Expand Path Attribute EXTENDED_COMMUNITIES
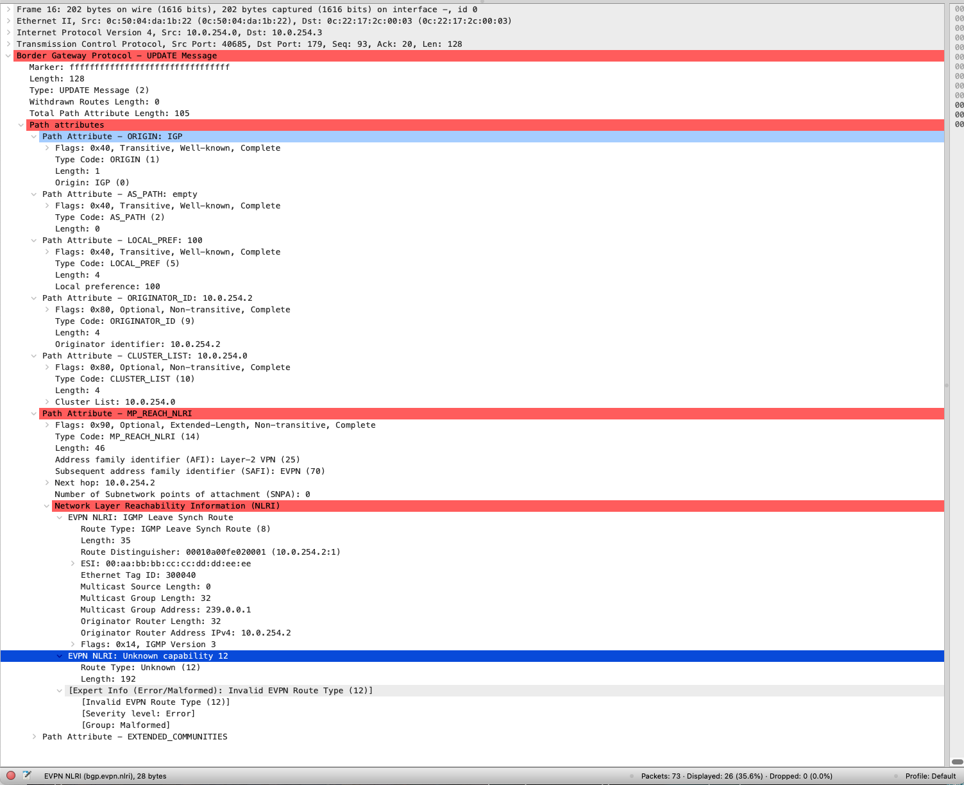The width and height of the screenshot is (964, 785). tap(34, 737)
